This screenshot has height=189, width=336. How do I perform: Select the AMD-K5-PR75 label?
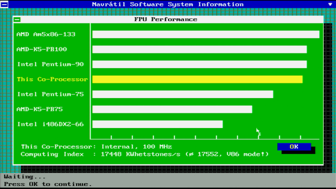click(x=40, y=109)
